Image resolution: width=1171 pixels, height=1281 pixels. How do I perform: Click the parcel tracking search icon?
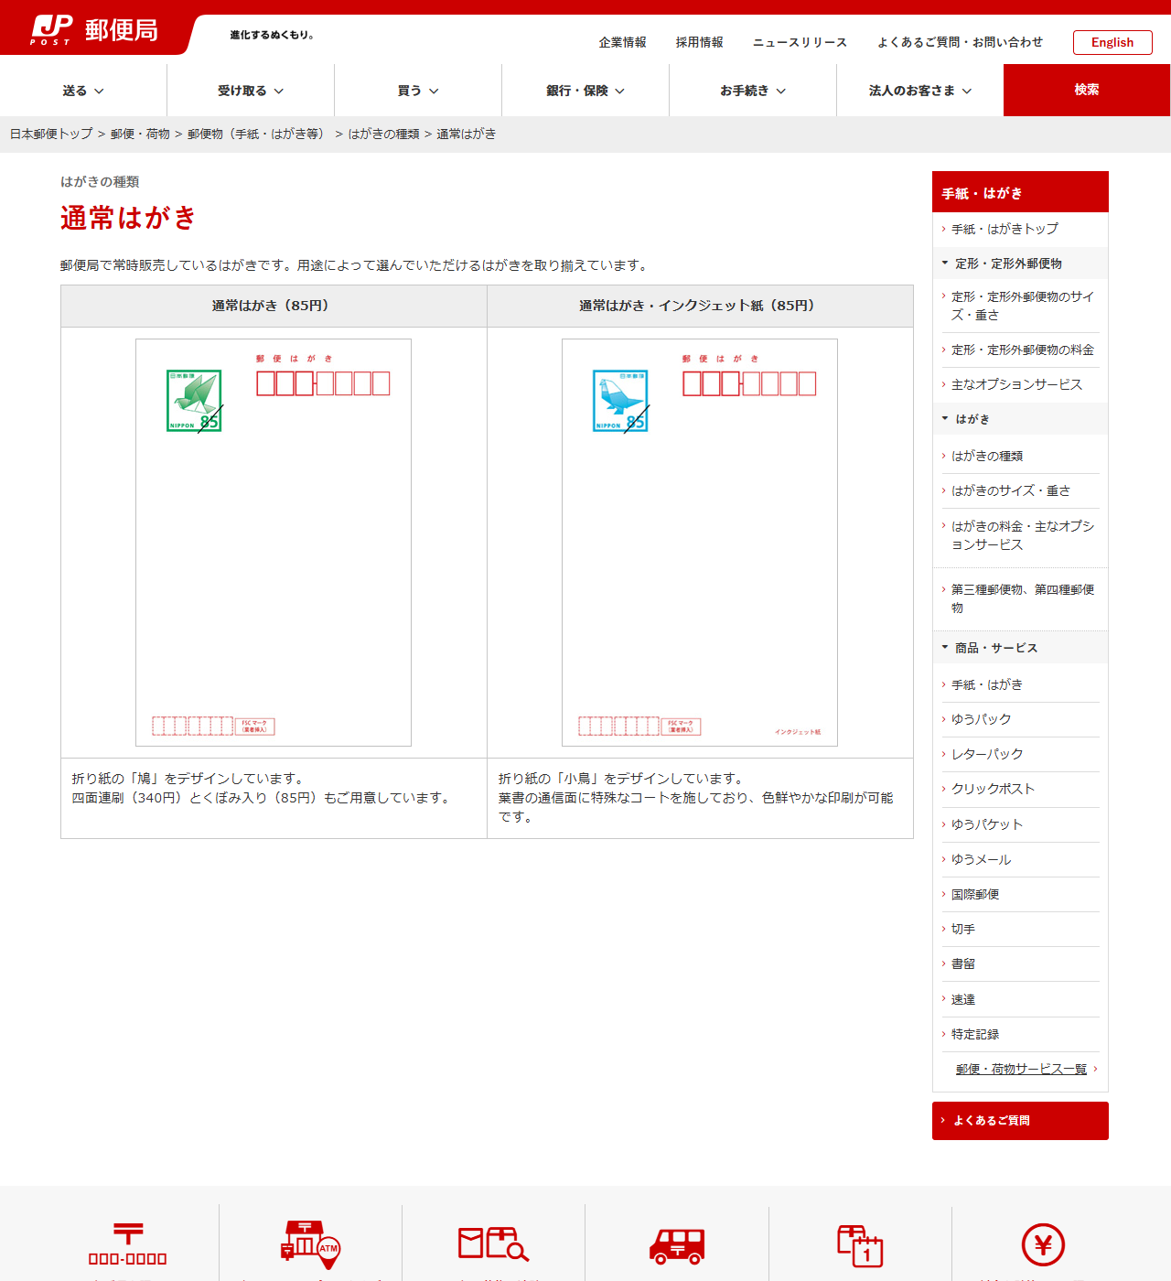pyautogui.click(x=493, y=1244)
